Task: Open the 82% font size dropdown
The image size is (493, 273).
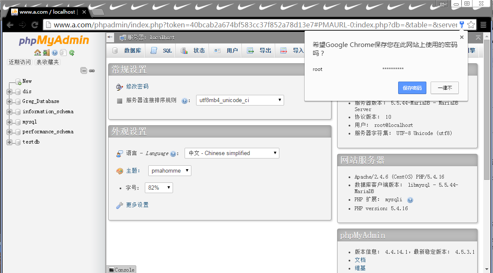Action: (159, 188)
